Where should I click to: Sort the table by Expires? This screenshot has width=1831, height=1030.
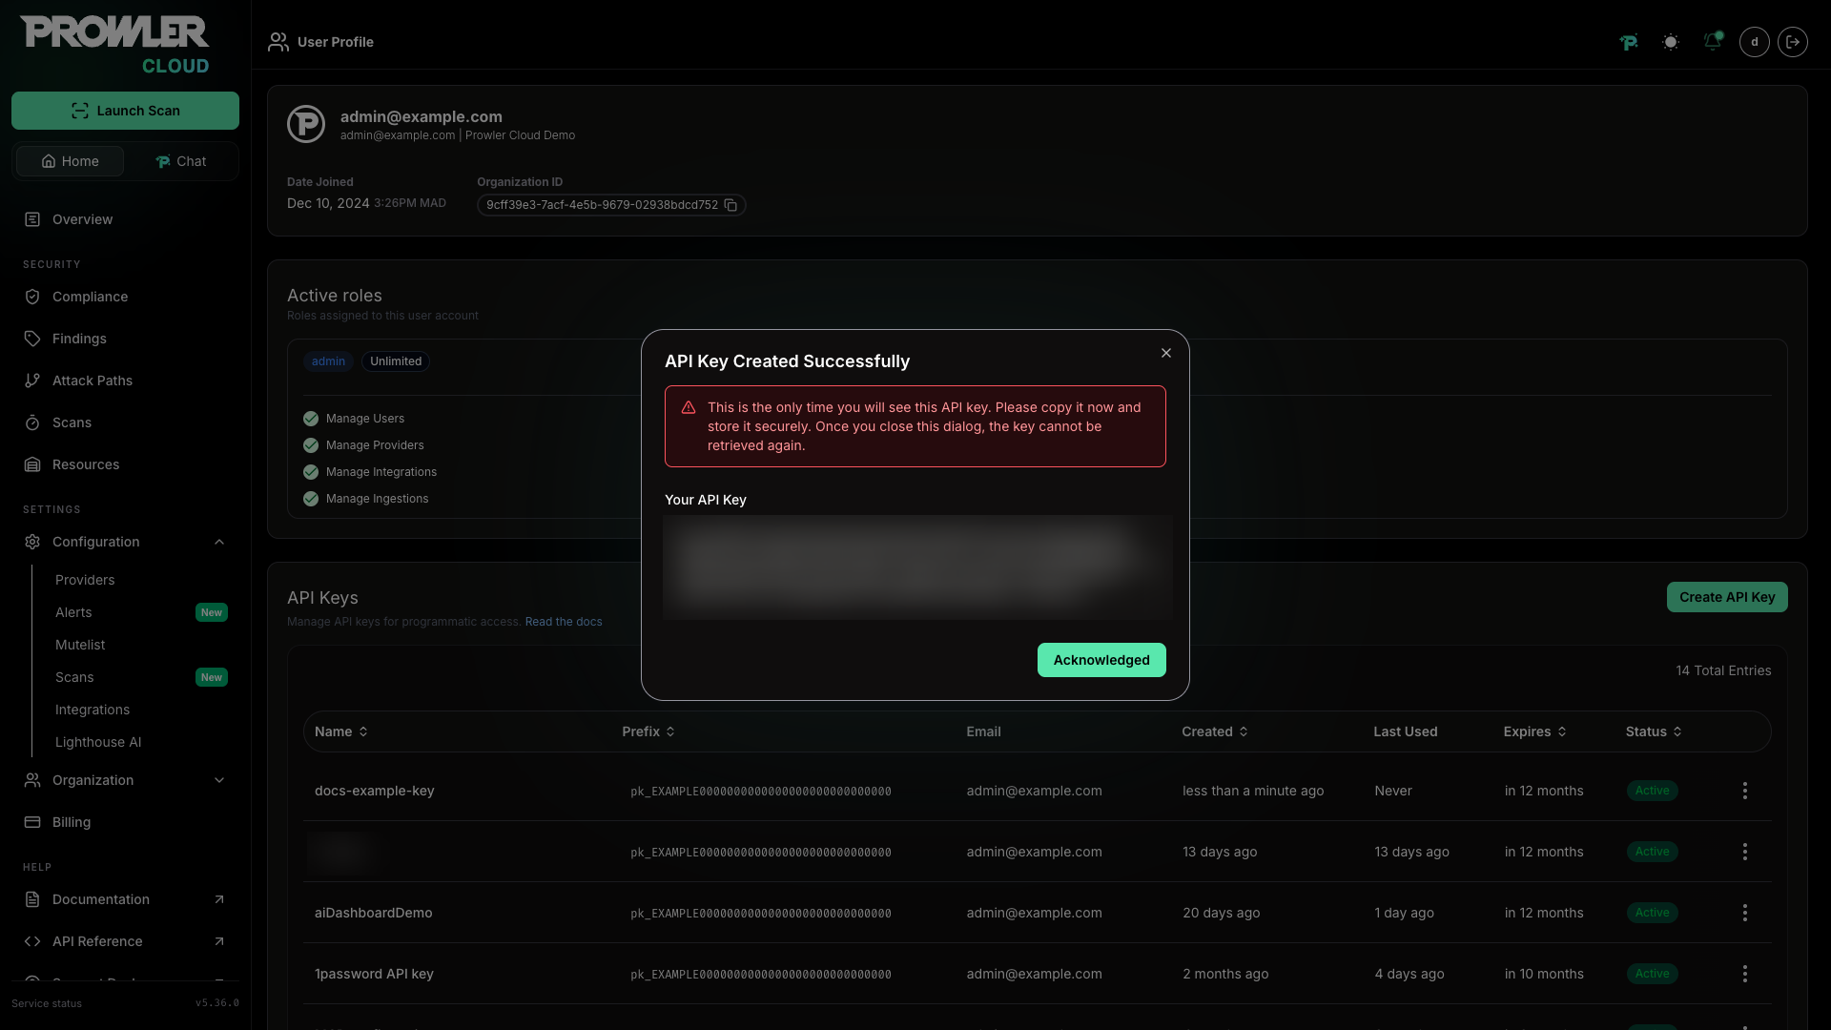tap(1535, 731)
